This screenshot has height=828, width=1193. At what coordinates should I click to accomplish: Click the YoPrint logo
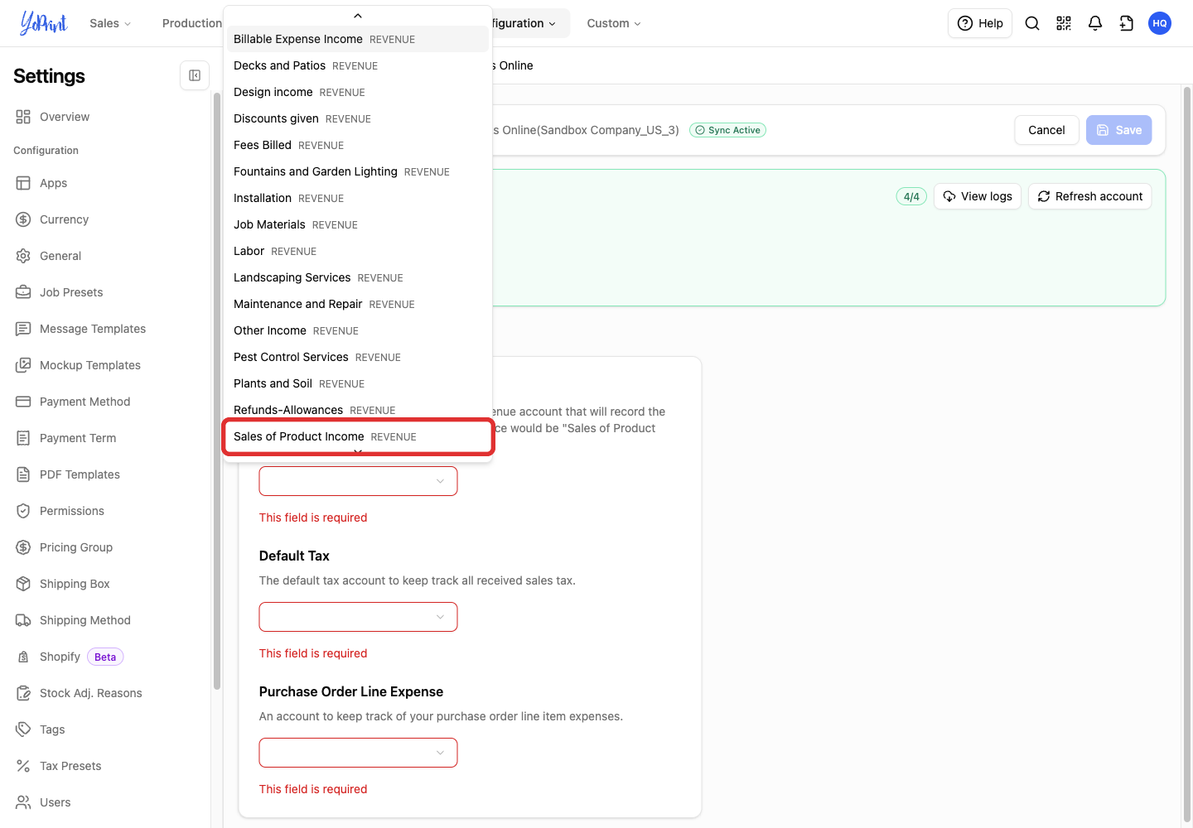pyautogui.click(x=44, y=23)
